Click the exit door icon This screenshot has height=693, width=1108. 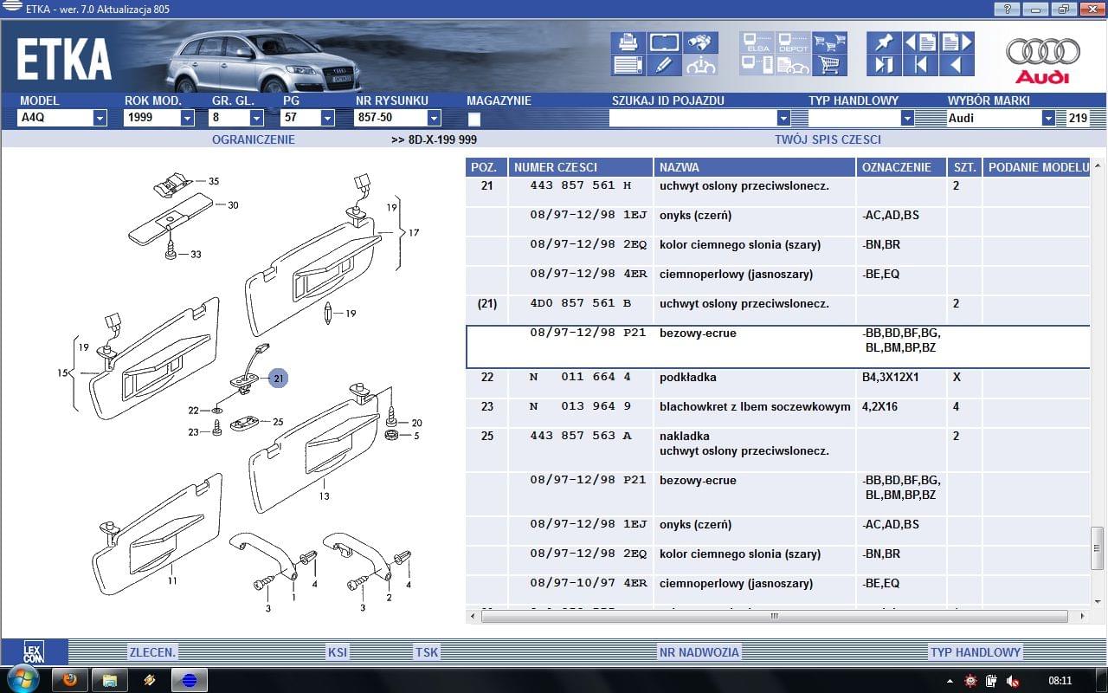pyautogui.click(x=884, y=65)
